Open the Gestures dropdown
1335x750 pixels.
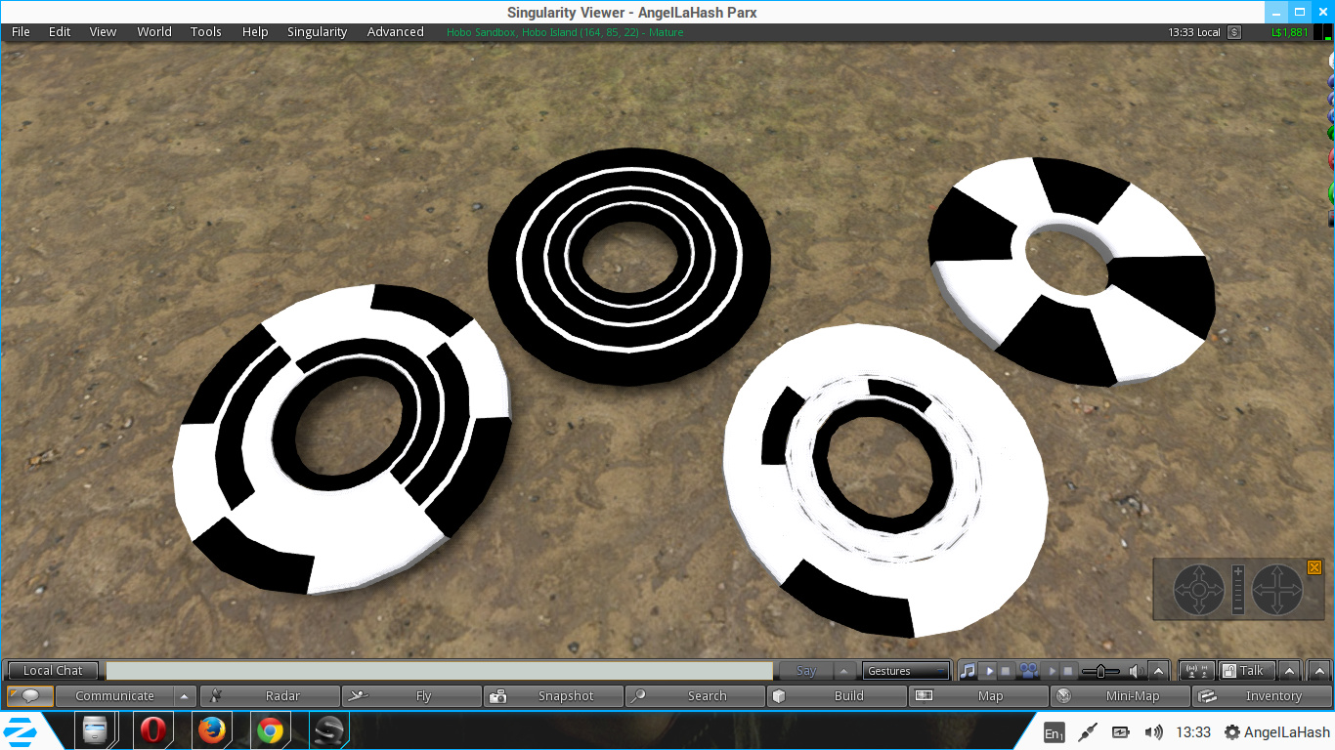[x=905, y=671]
